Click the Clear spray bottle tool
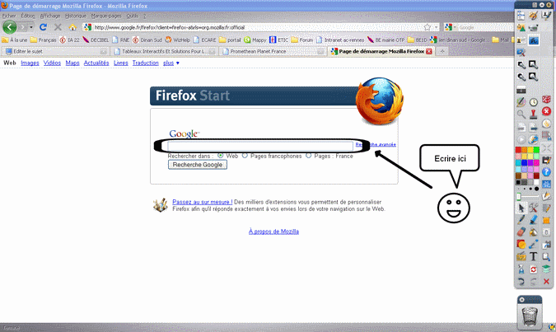 click(x=521, y=269)
